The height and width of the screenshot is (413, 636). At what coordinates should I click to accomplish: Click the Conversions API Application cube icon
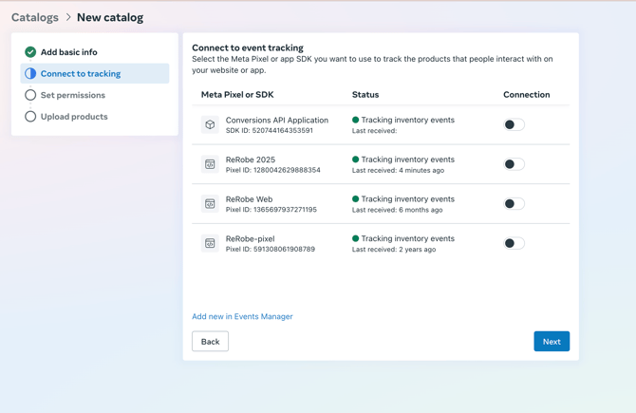(x=210, y=124)
